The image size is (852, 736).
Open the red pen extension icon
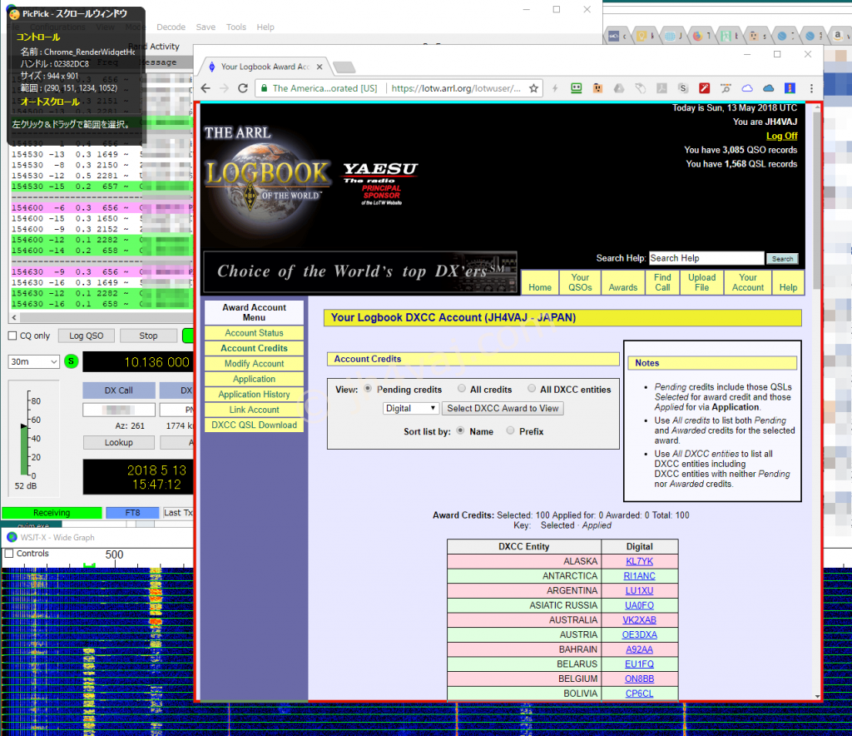coord(704,88)
